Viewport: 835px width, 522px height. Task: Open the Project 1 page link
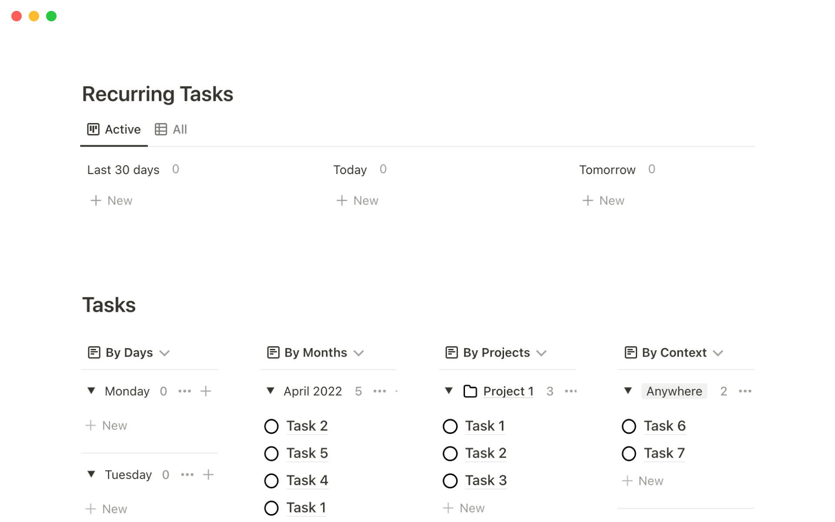pos(508,391)
